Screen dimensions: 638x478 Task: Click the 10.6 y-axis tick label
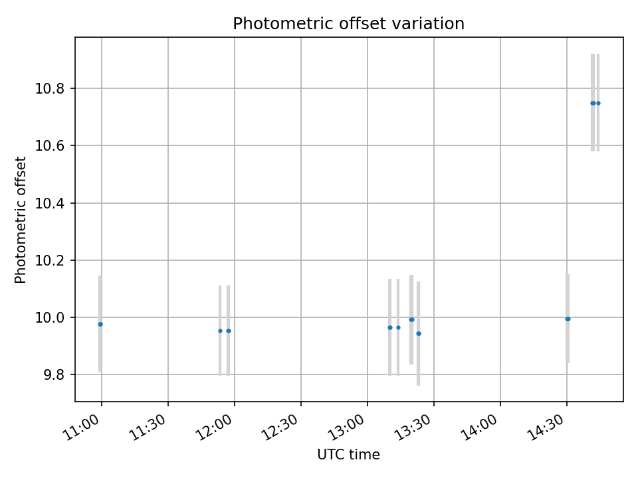(x=49, y=146)
